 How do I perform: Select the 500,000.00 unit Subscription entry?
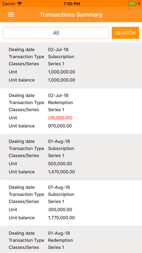71,157
